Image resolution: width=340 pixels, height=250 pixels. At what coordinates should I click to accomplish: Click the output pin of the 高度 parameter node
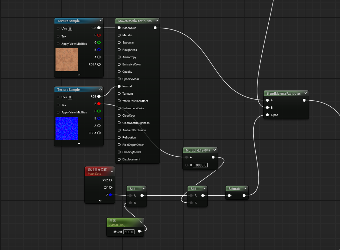tap(140, 232)
